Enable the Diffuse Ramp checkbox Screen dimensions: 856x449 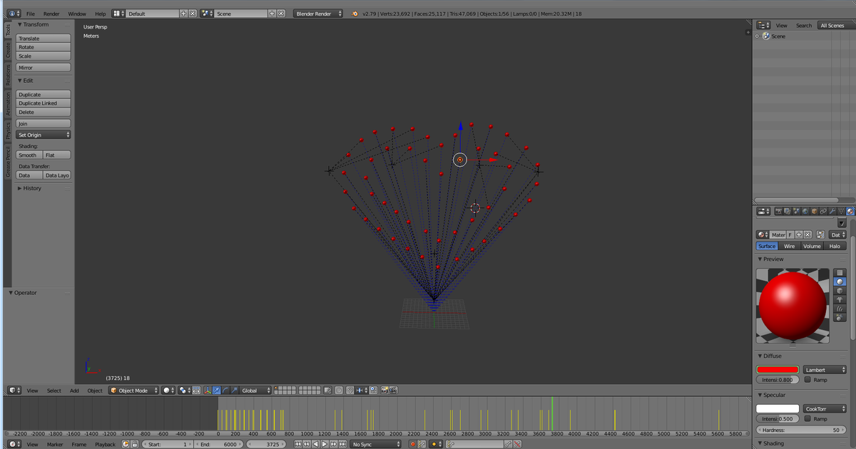pos(807,380)
